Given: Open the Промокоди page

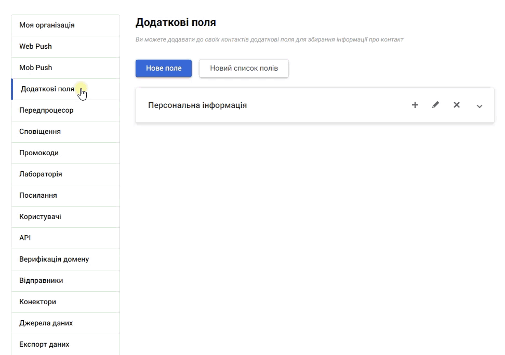Looking at the screenshot, I should tap(65, 153).
